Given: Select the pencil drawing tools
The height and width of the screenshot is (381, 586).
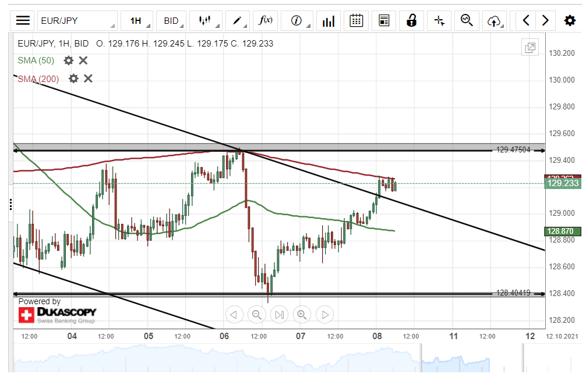Looking at the screenshot, I should [238, 20].
